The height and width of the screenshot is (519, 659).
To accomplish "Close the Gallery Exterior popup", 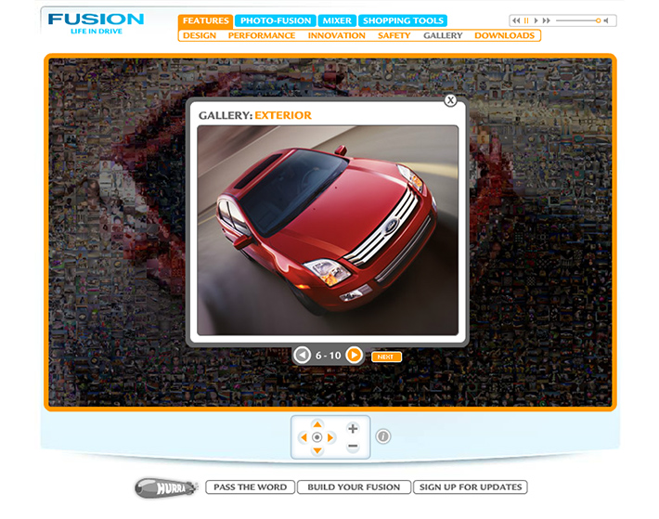I will 450,100.
